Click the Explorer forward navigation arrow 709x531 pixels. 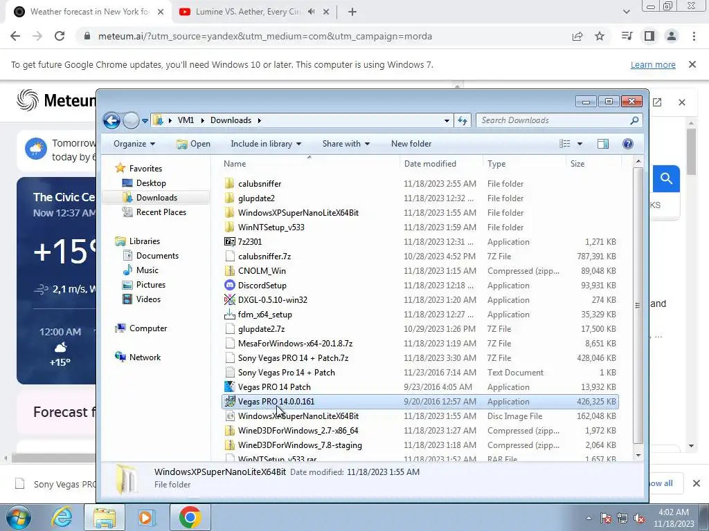click(x=131, y=120)
